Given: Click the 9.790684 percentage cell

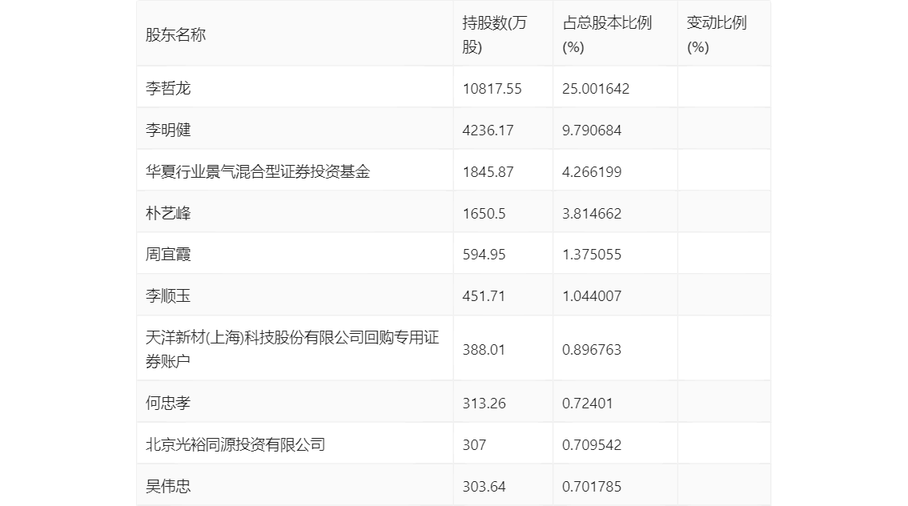Looking at the screenshot, I should pyautogui.click(x=592, y=131).
